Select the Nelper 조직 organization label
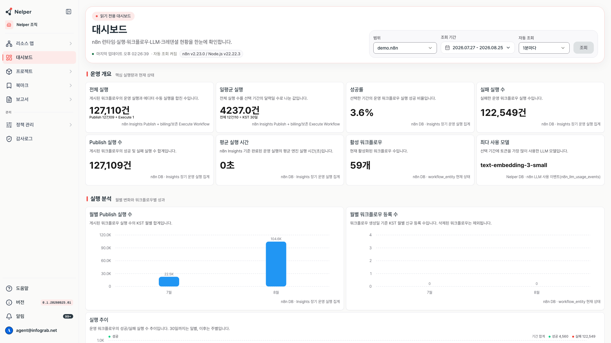This screenshot has height=343, width=611. click(x=27, y=25)
